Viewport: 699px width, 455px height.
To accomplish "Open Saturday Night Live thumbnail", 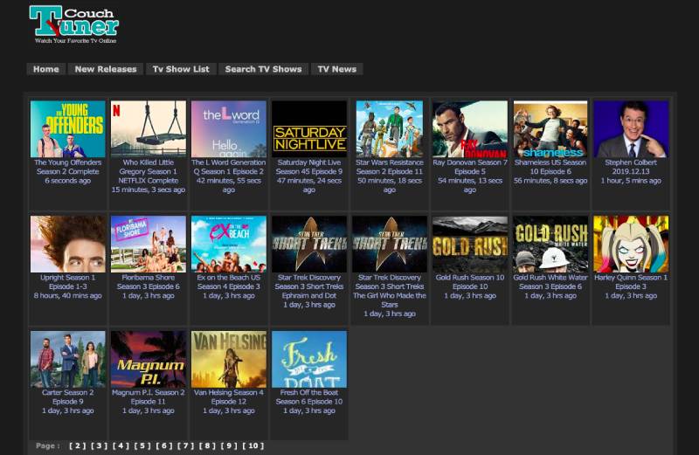I will [x=309, y=128].
